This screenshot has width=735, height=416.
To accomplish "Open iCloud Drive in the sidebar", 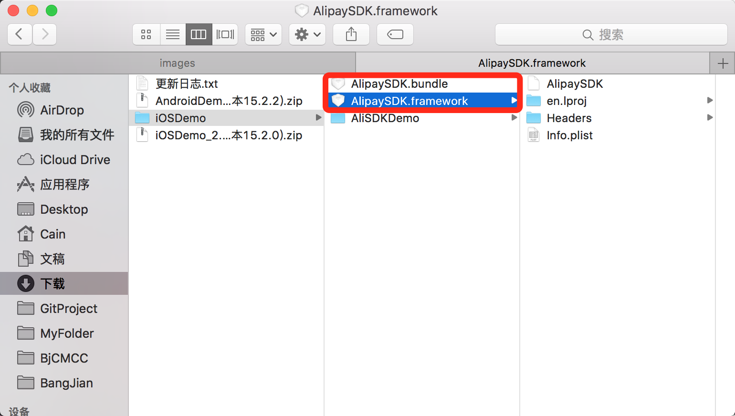I will (x=64, y=160).
